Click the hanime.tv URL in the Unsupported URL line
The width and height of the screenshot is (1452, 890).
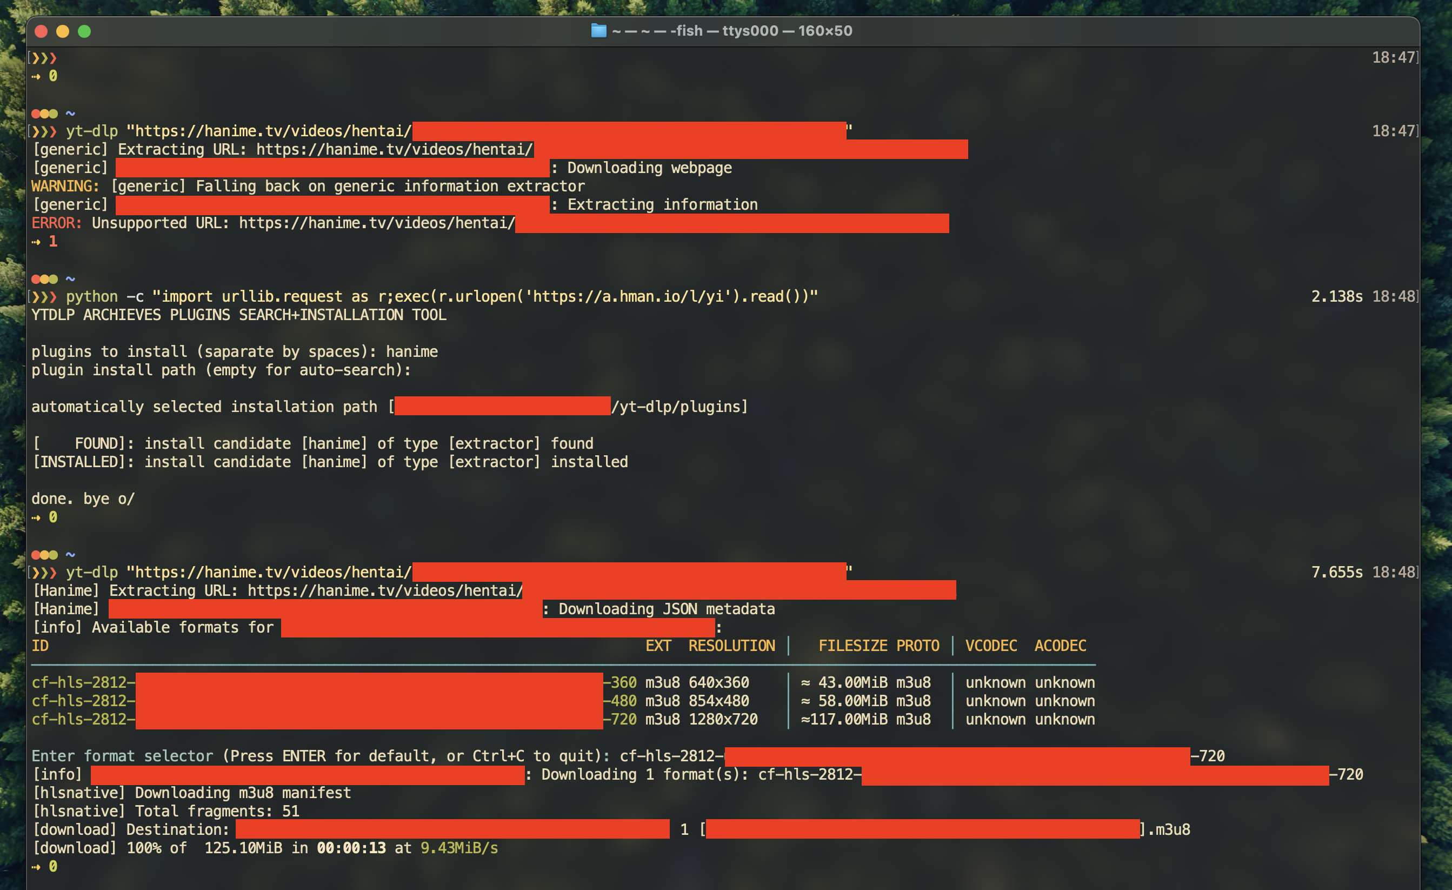376,223
